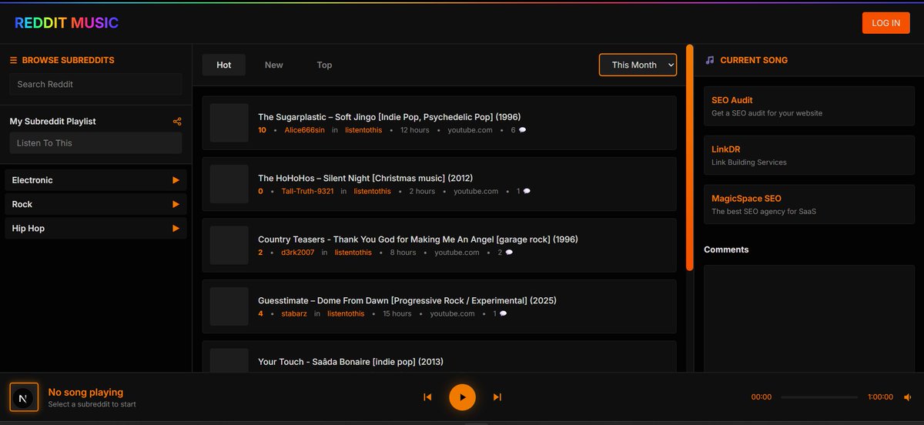Image resolution: width=924 pixels, height=425 pixels.
Task: Click the No song playing label
Action: point(85,392)
